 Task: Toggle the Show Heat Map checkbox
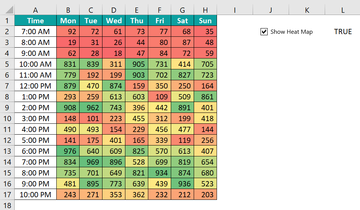(264, 31)
